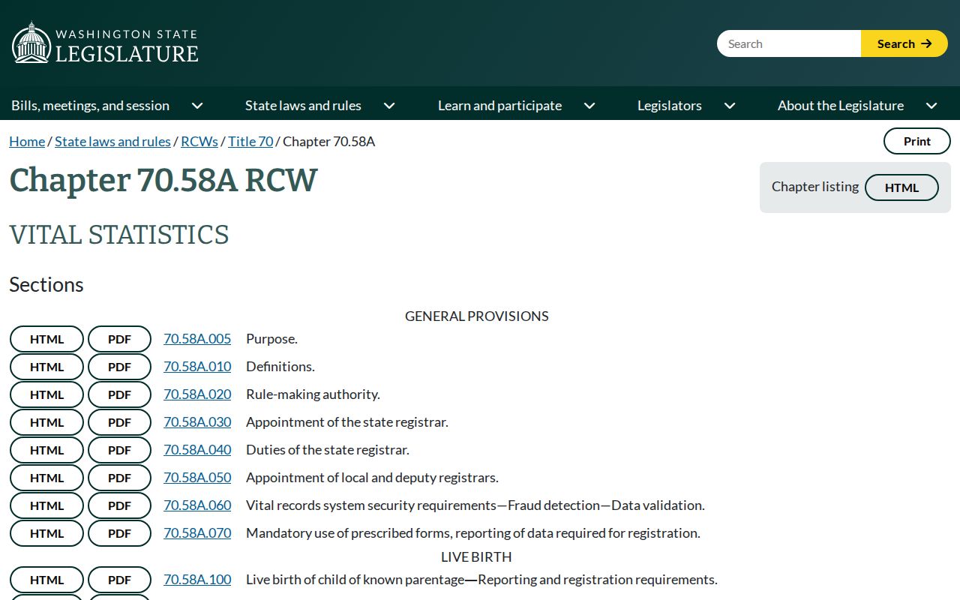960x600 pixels.
Task: Open PDF for Rule-making authority
Action: point(119,394)
